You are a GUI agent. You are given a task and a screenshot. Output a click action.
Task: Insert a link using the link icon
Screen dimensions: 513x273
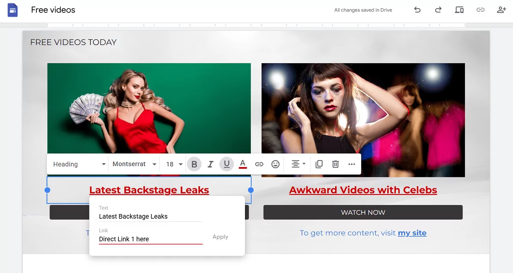pyautogui.click(x=259, y=164)
